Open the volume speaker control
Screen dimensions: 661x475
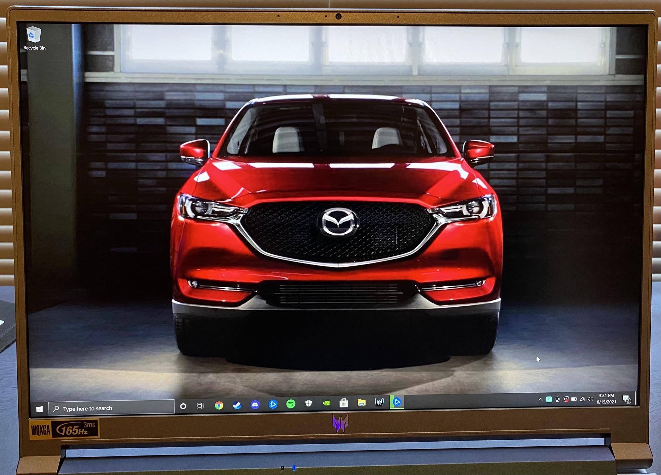coord(590,399)
